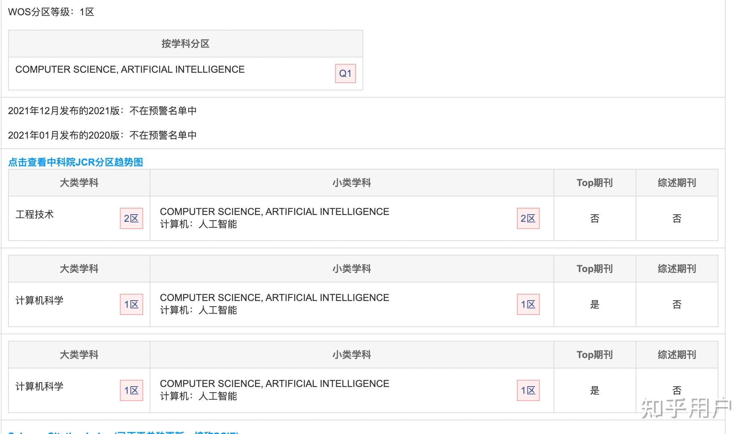Click the Q1 quartile badge

click(345, 74)
